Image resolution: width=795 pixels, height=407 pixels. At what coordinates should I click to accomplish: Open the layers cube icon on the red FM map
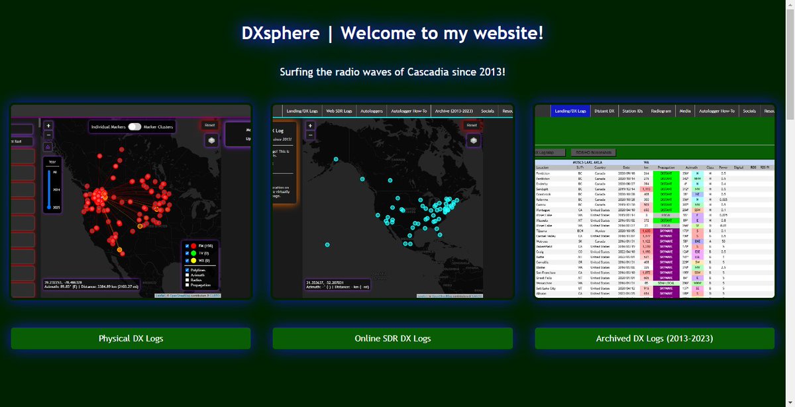211,140
